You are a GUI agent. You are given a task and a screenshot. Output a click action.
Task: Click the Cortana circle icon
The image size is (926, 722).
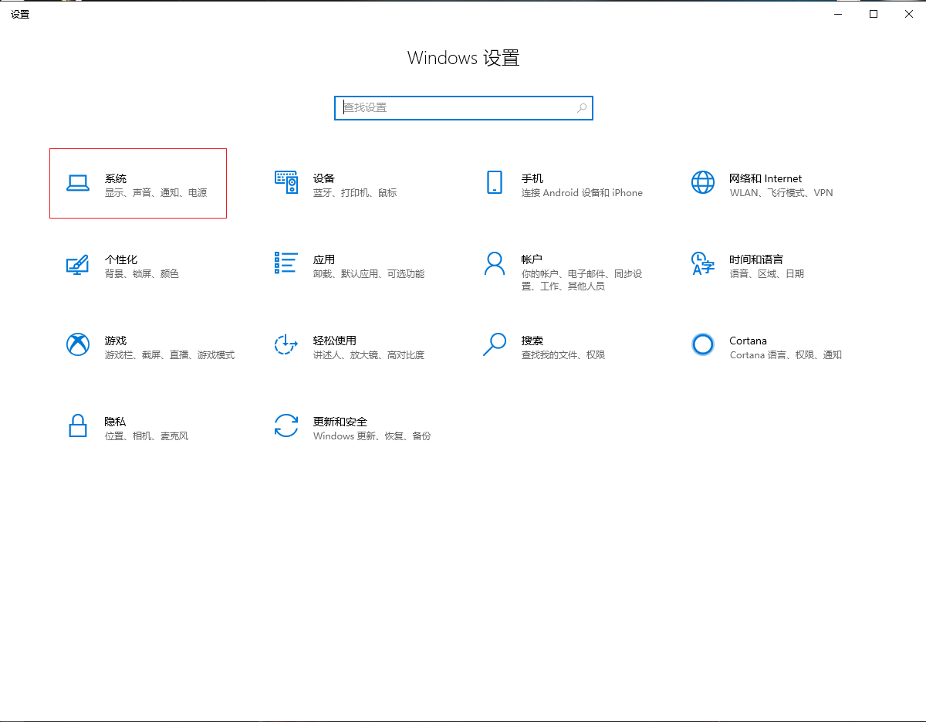pyautogui.click(x=703, y=344)
